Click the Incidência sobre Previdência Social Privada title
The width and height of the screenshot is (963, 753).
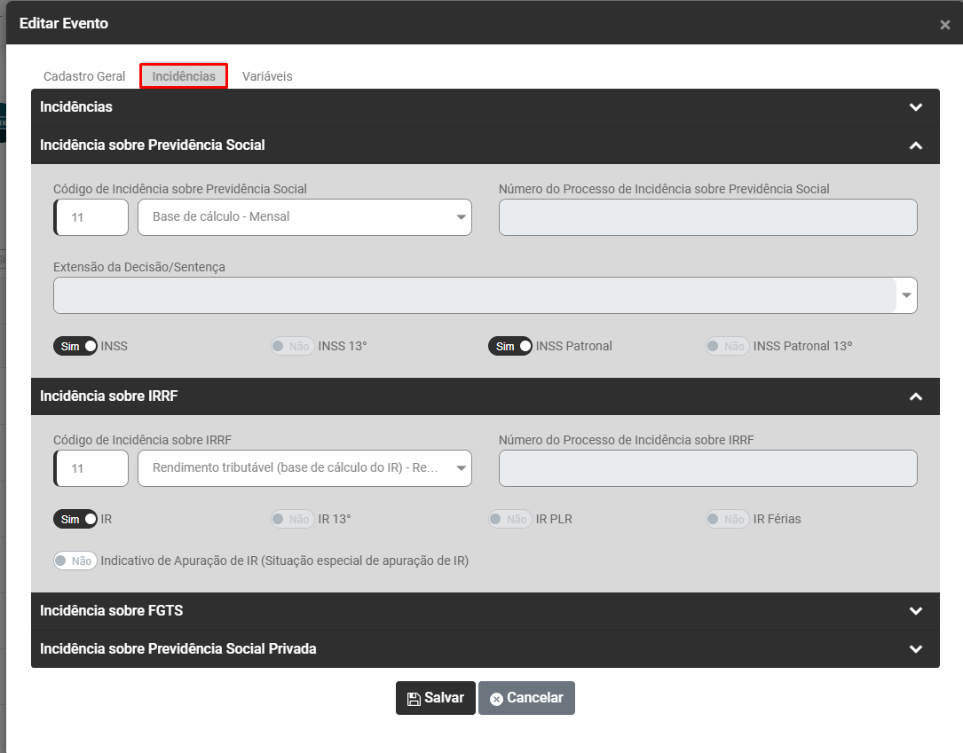[178, 648]
